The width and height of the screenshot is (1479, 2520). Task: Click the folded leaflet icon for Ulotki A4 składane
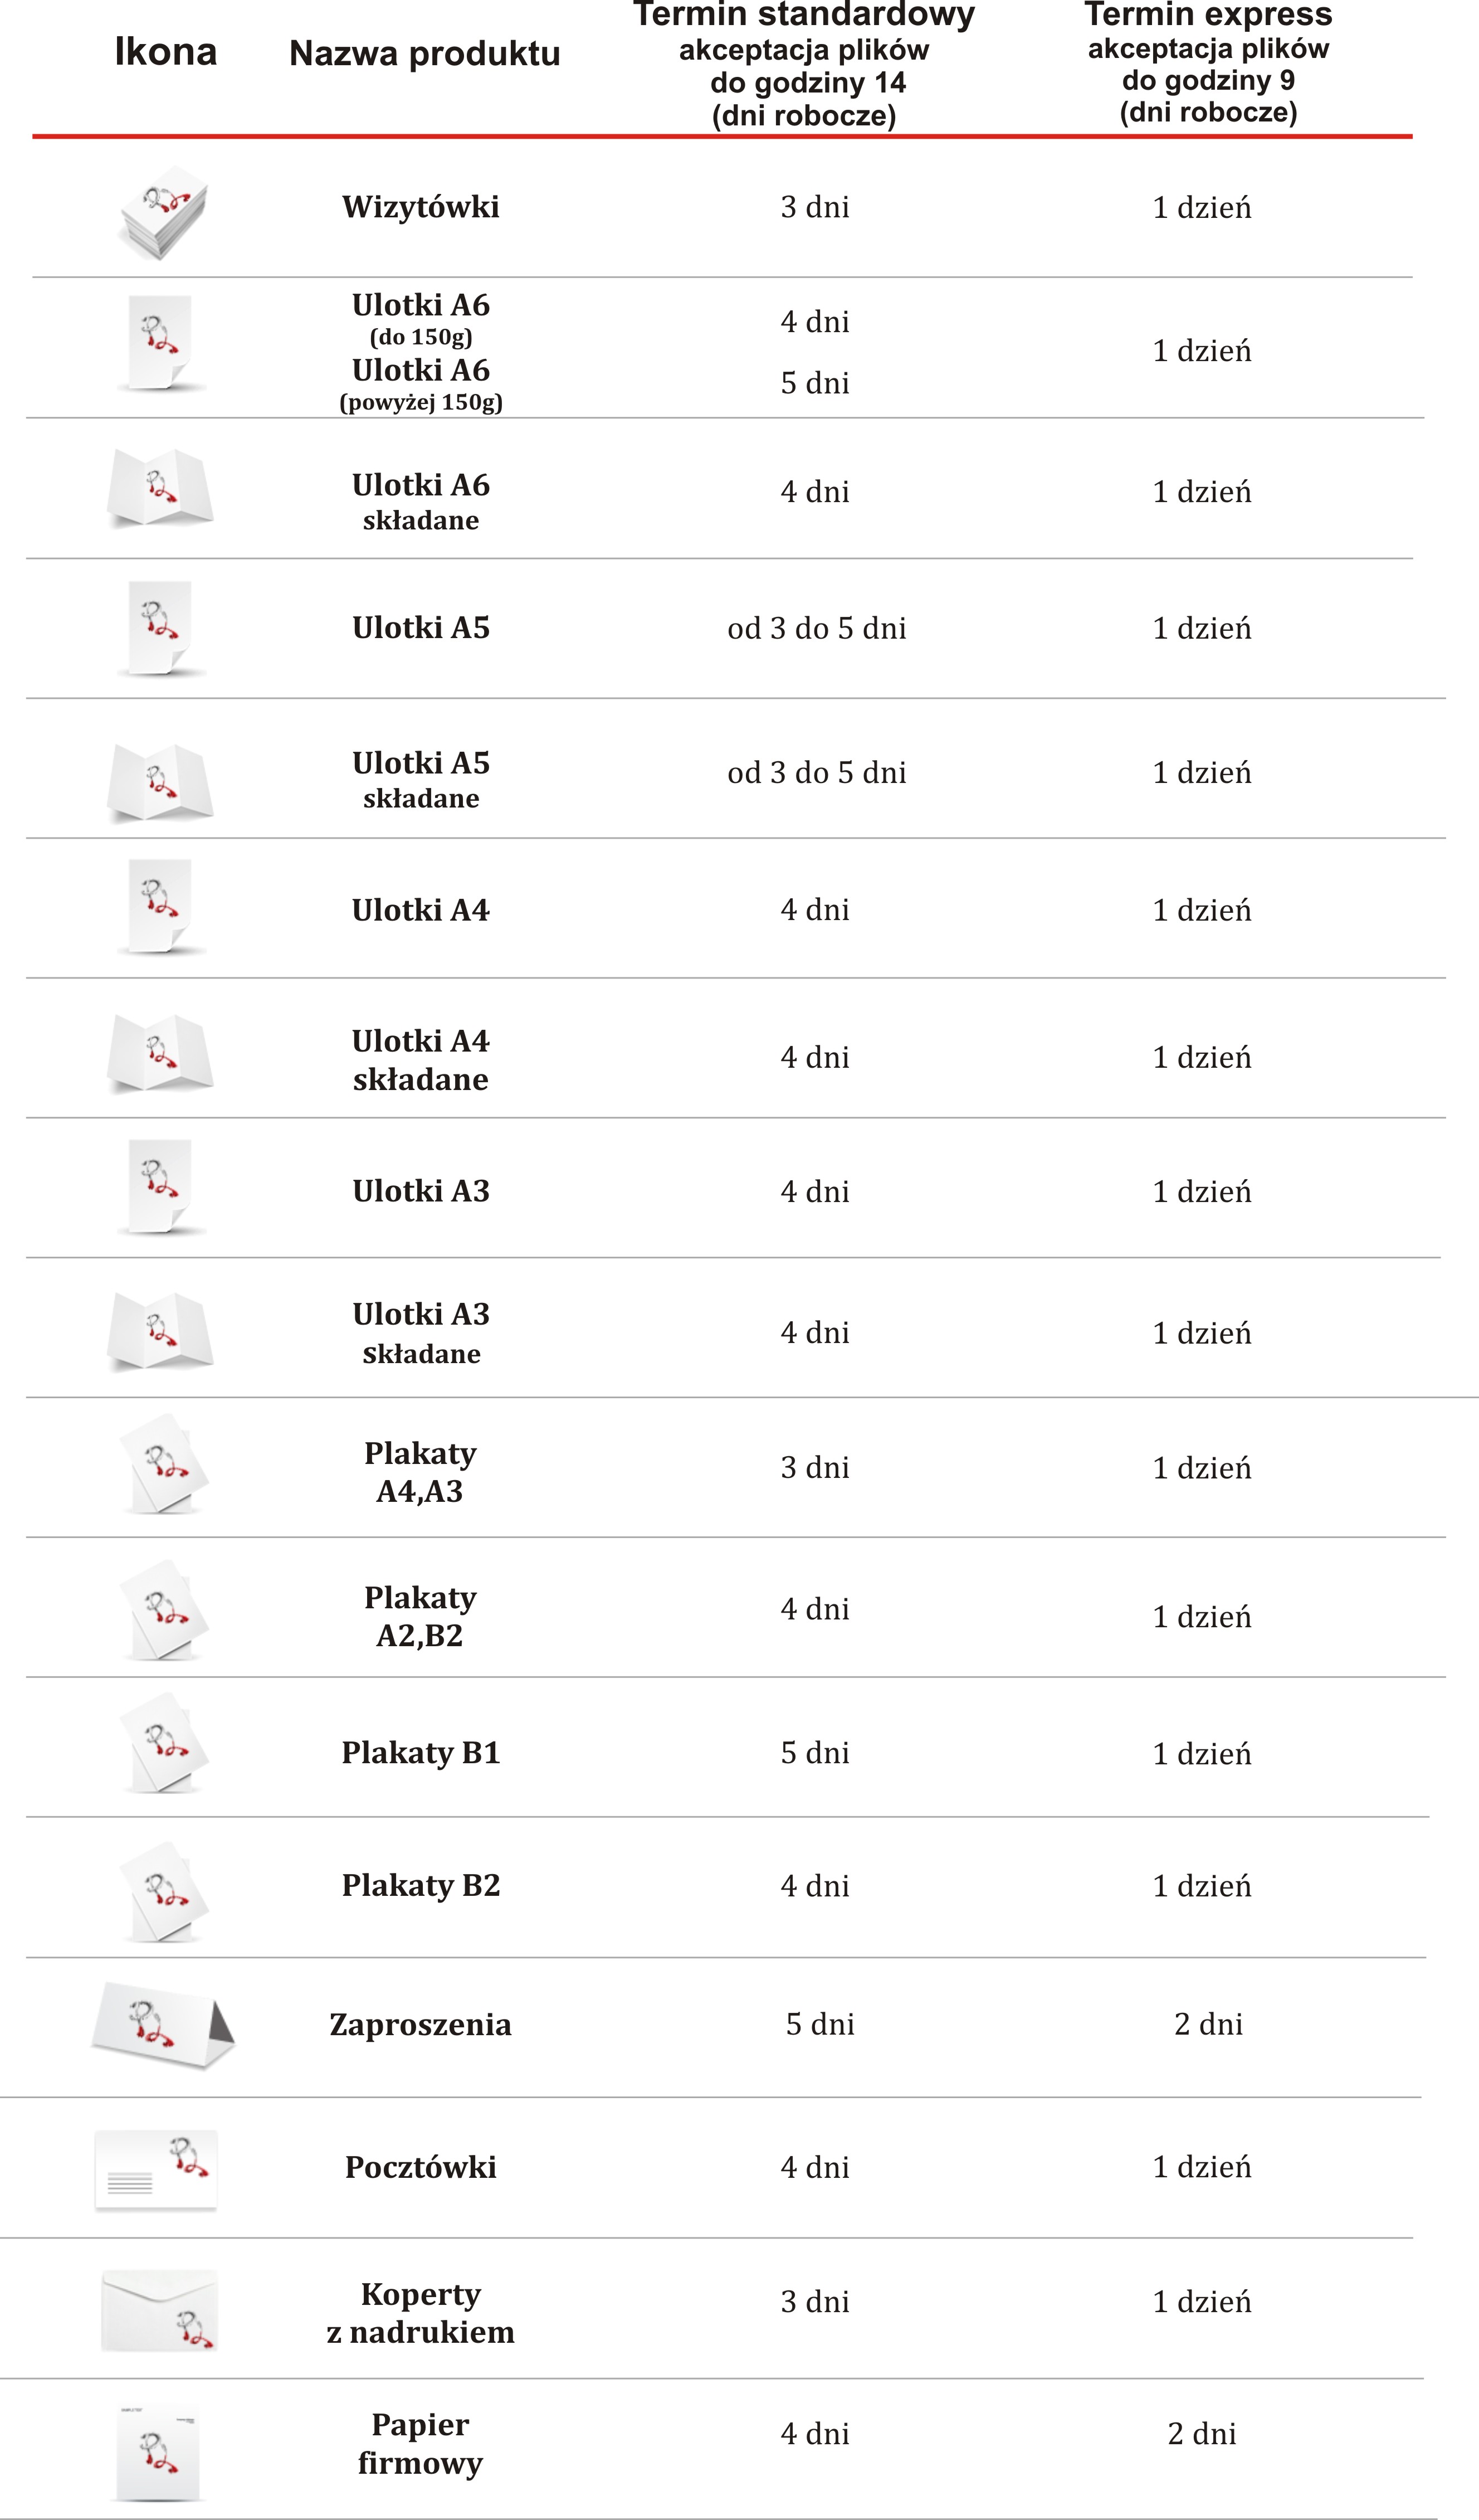coord(161,1053)
